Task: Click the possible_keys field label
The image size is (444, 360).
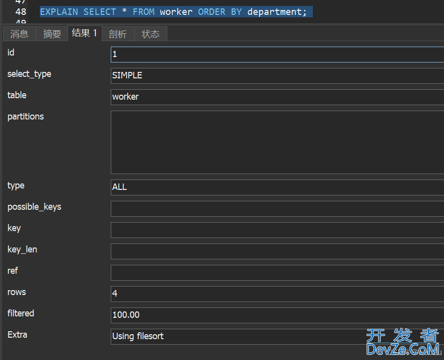Action: pos(34,207)
